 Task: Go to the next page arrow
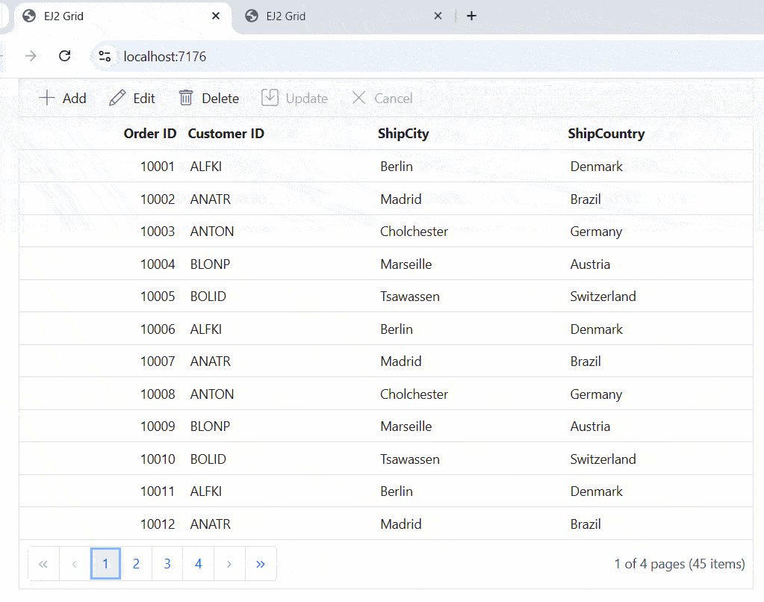point(229,564)
